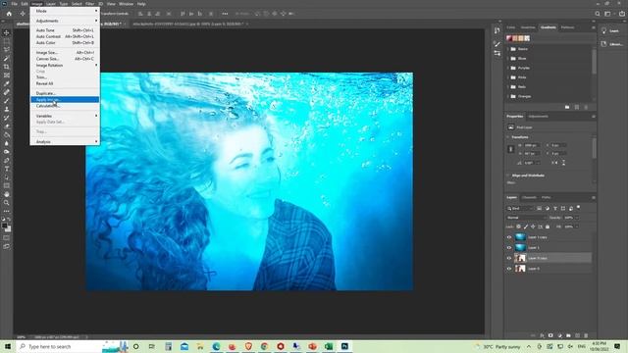Switch to the Channels tab
Screen dimensions: 628x353
click(529, 197)
